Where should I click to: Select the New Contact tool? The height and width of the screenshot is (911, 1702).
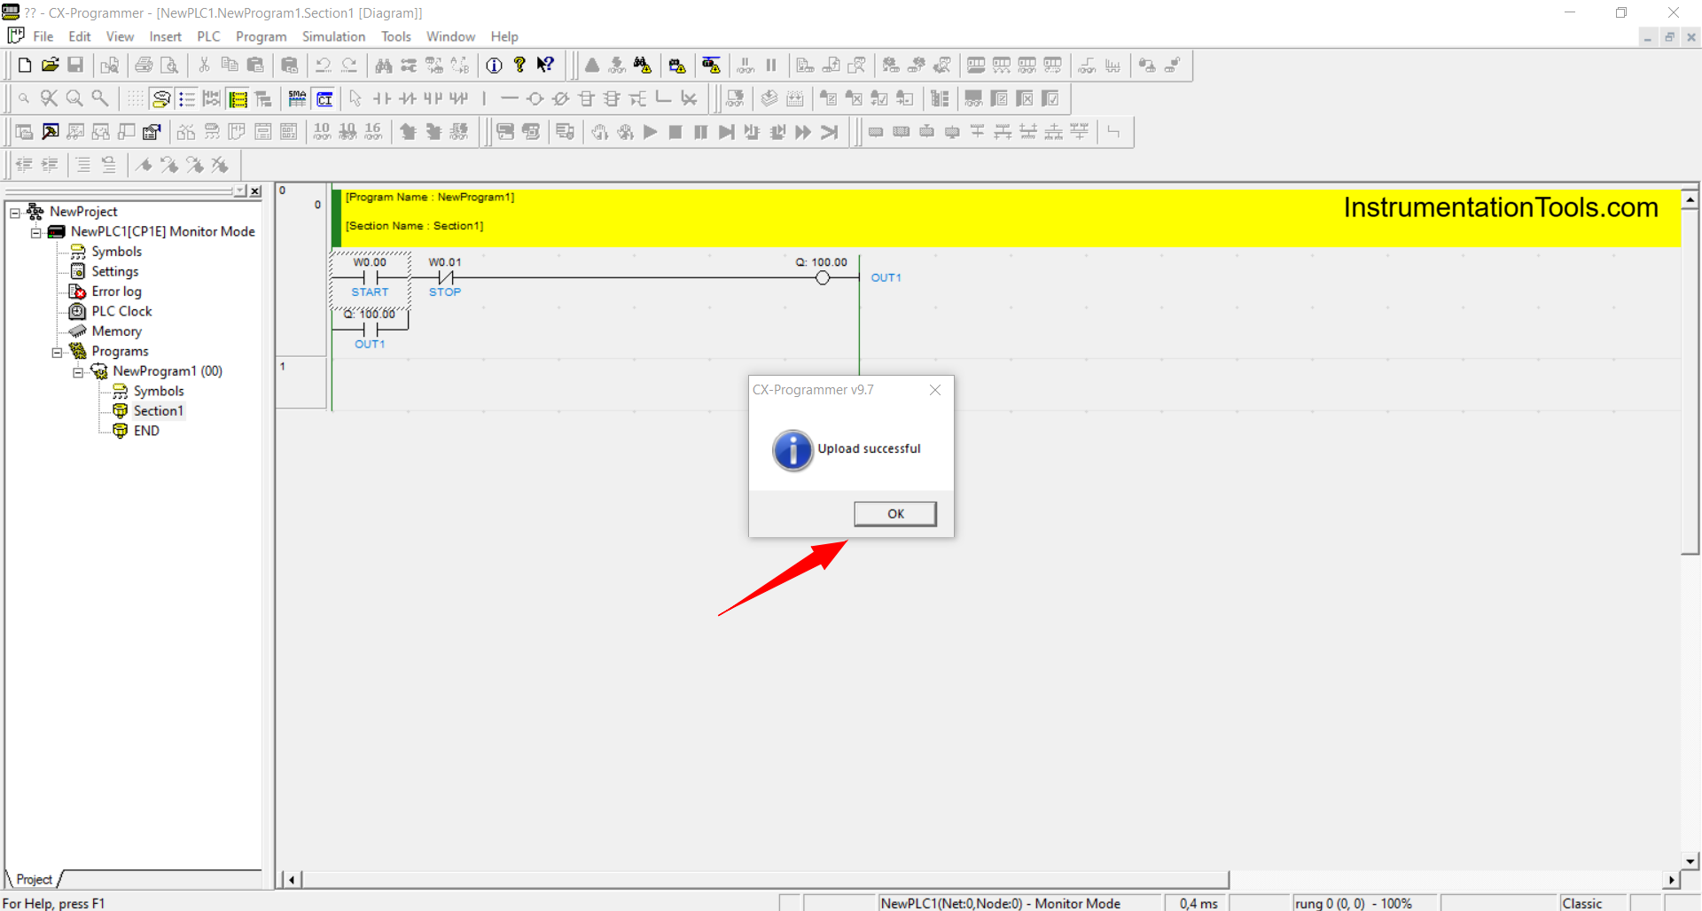click(381, 98)
